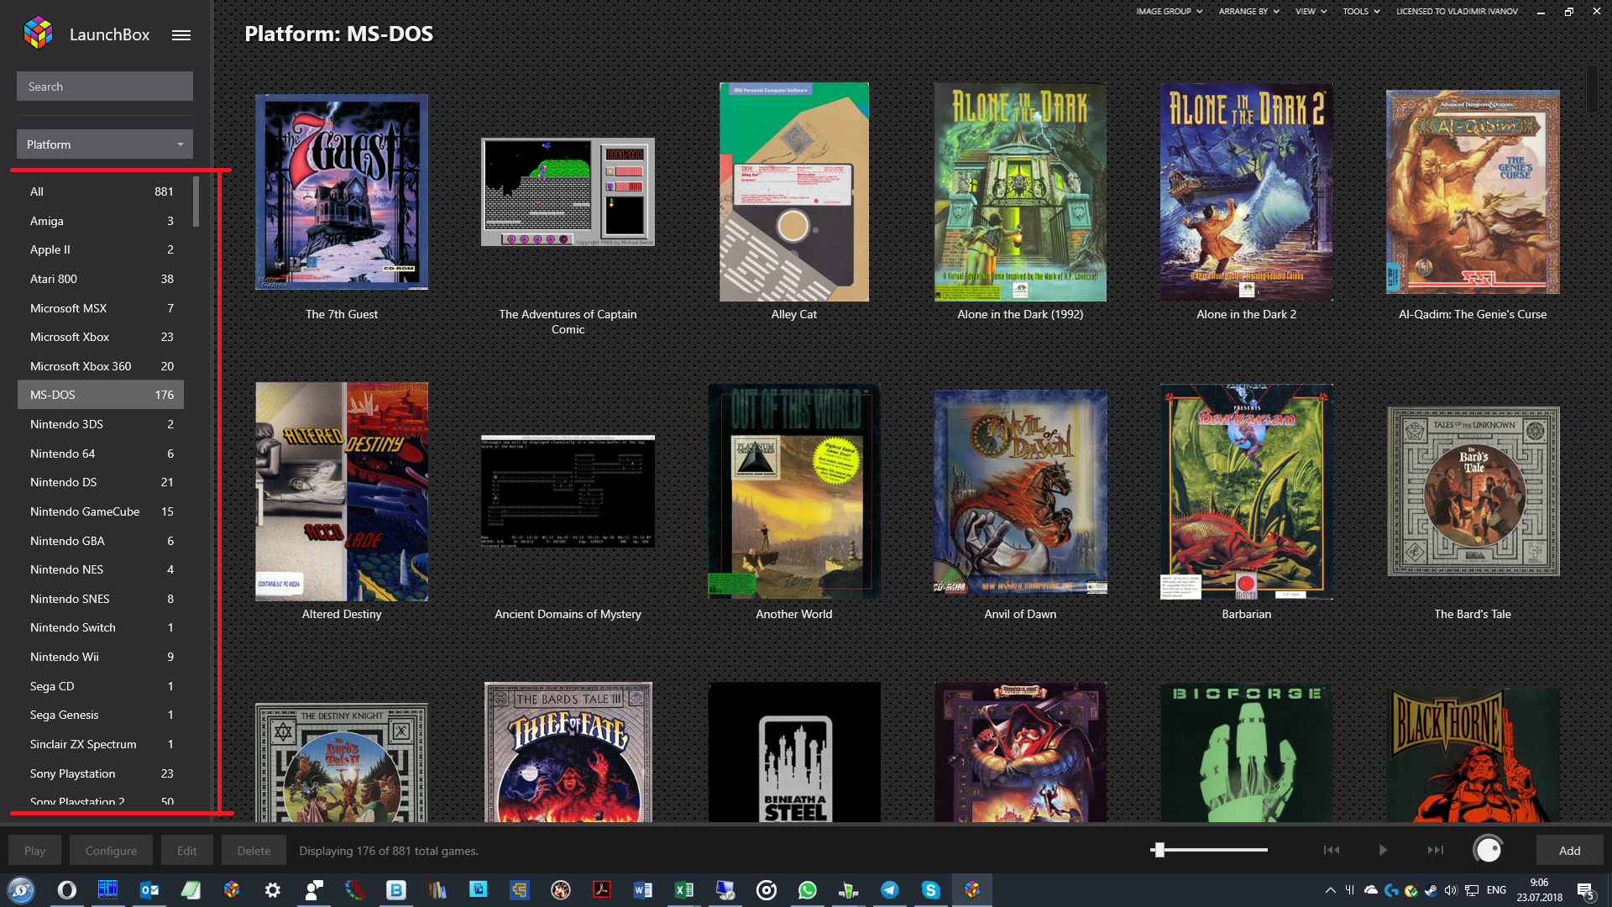
Task: Select the Nintendo 64 platform
Action: coord(101,453)
